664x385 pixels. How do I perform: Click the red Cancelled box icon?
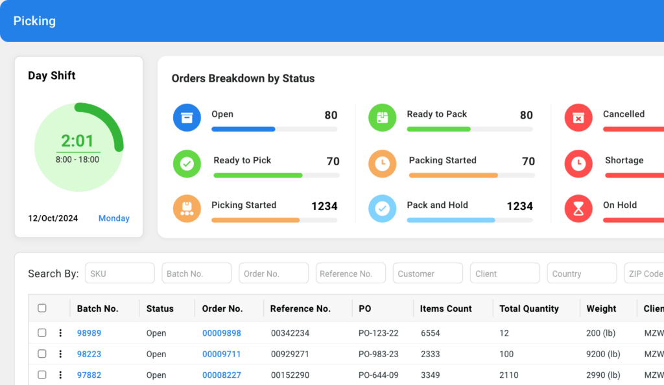(x=578, y=117)
